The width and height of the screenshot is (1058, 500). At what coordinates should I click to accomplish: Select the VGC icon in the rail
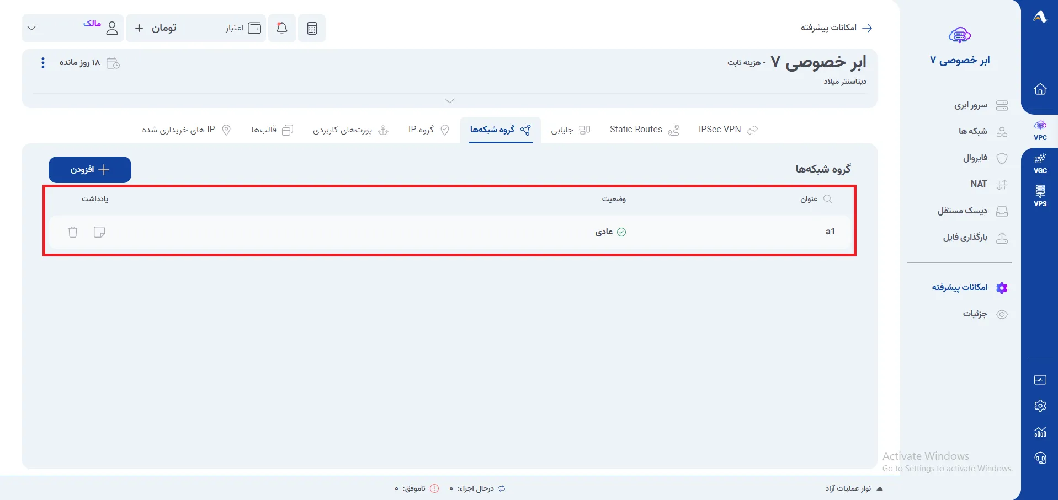1040,164
